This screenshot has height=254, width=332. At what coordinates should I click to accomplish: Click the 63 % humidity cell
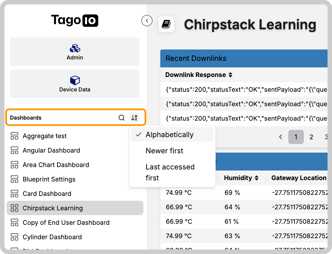coord(232,236)
